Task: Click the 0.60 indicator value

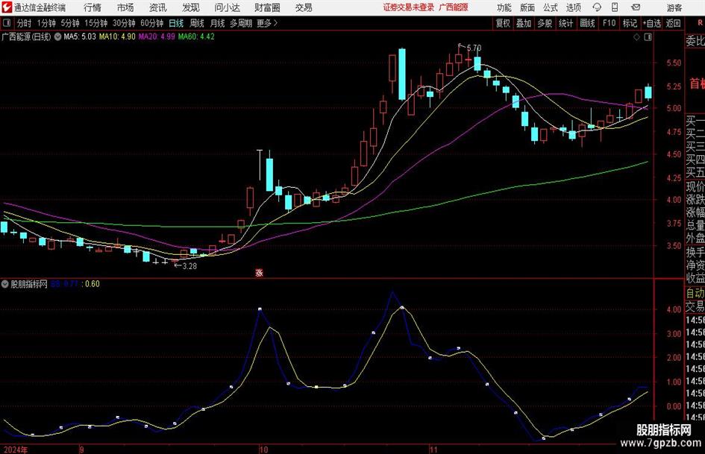Action: pyautogui.click(x=93, y=284)
